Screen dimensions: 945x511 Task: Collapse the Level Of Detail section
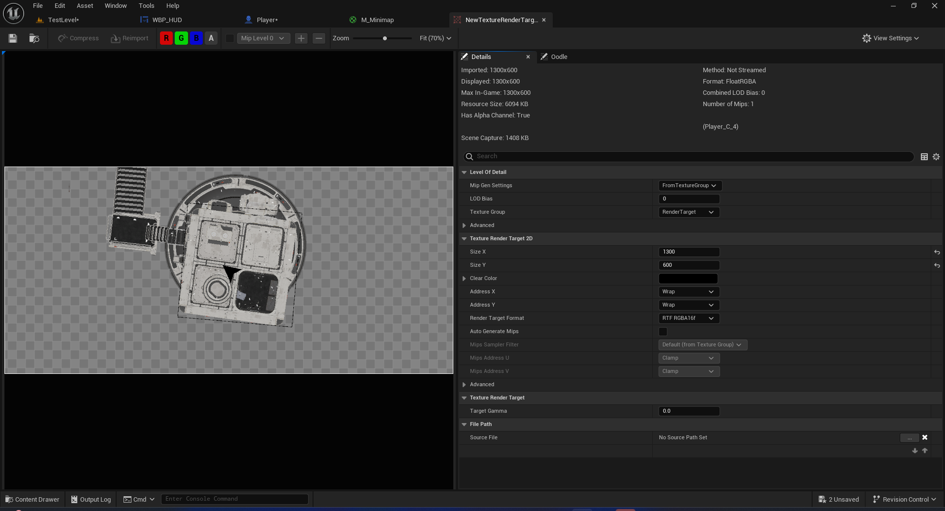pos(464,172)
